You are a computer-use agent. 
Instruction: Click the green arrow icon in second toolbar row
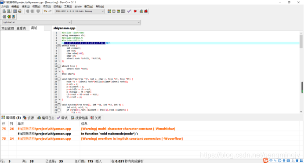coord(9,17)
